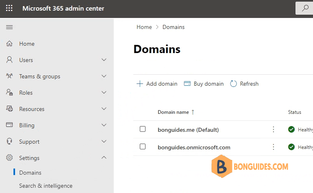
Task: Click the Settings label in sidebar
Action: tap(29, 158)
